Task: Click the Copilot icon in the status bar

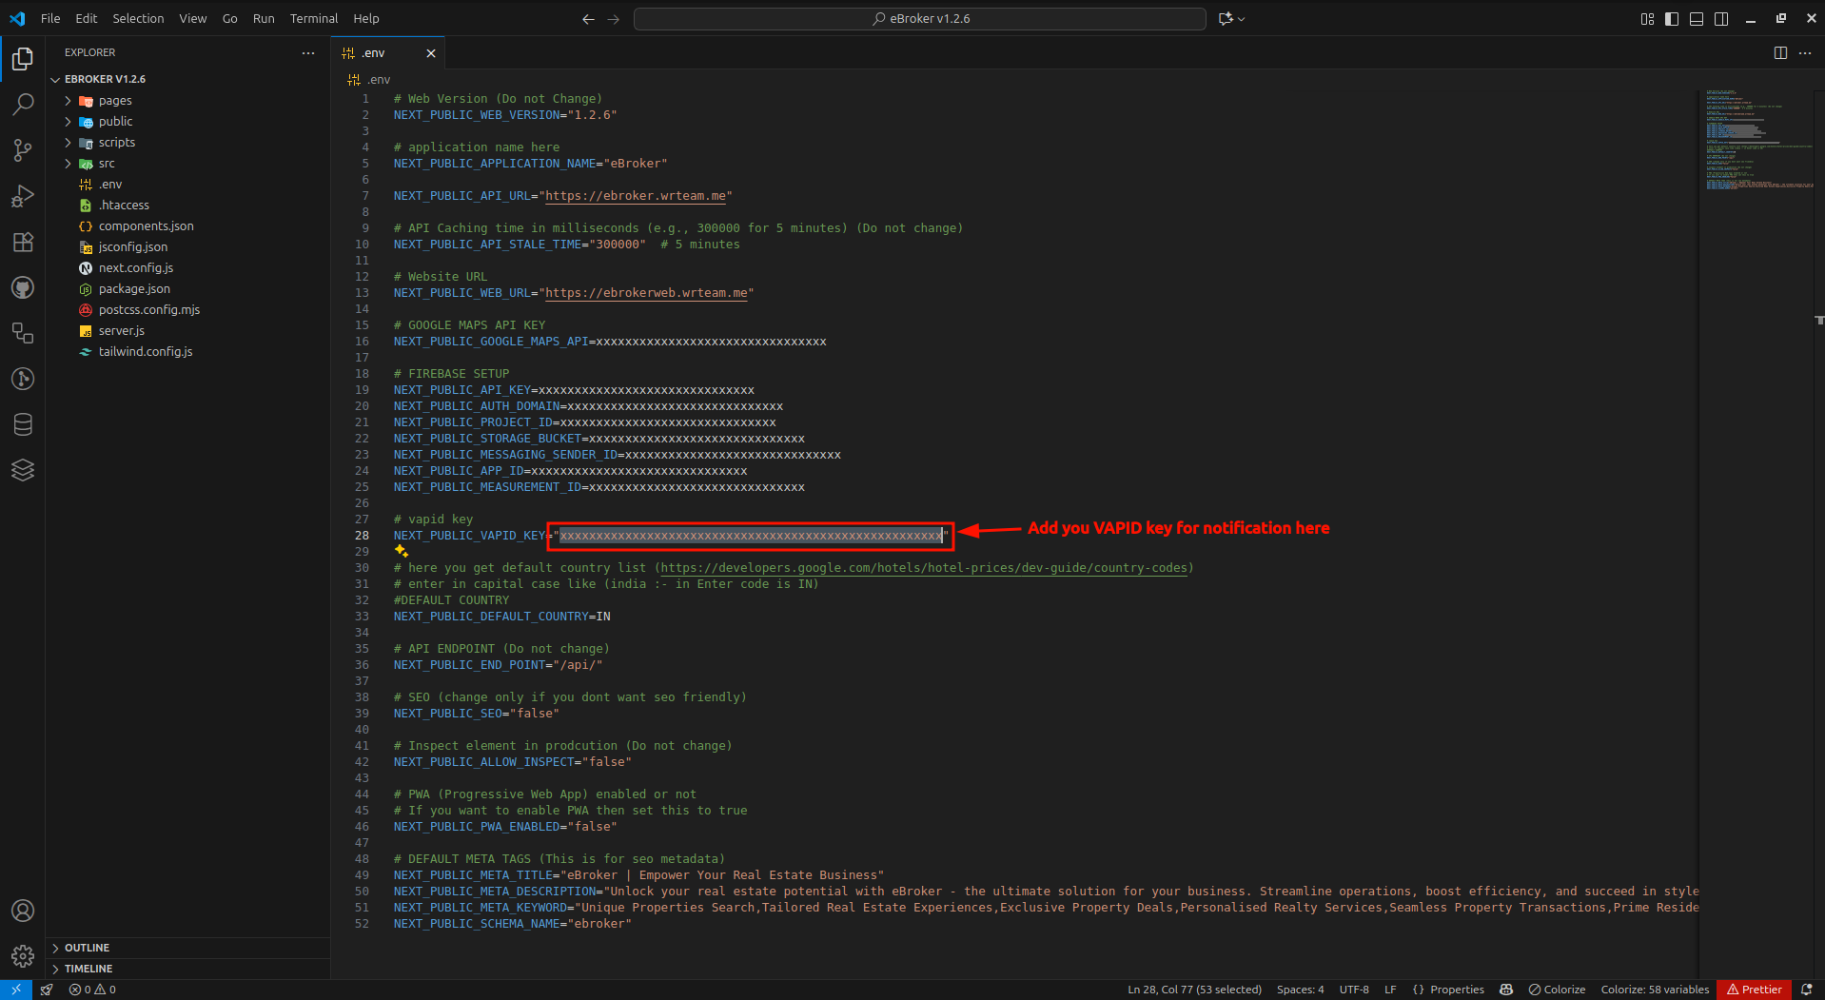Action: [1507, 990]
